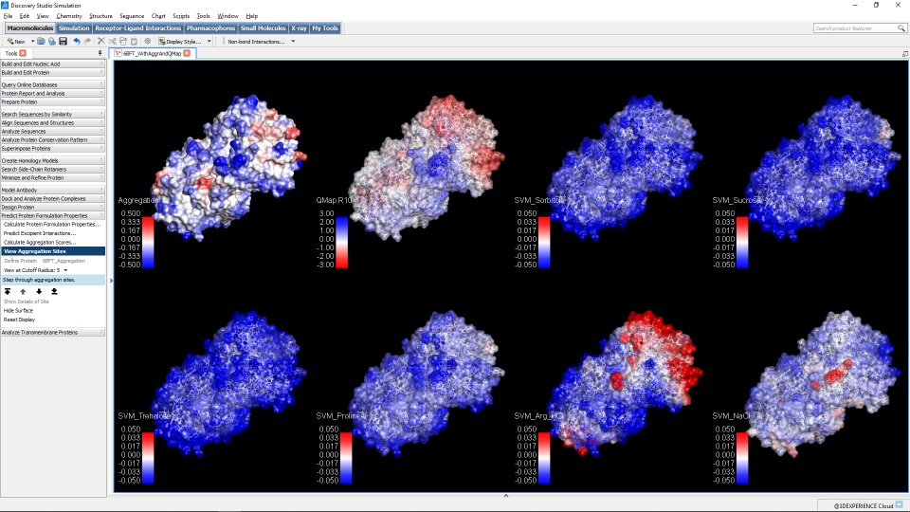Click the Save disk icon
The image size is (910, 512).
[x=63, y=41]
